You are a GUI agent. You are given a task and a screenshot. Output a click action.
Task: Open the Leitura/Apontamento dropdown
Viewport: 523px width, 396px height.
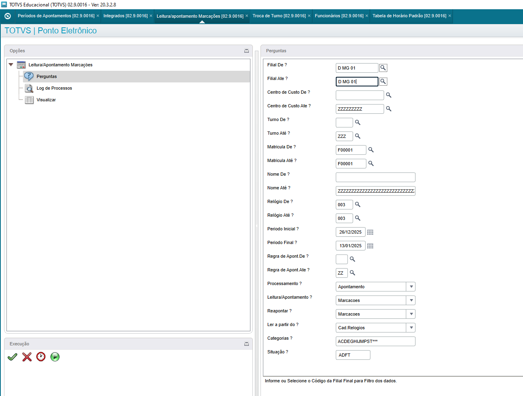411,300
